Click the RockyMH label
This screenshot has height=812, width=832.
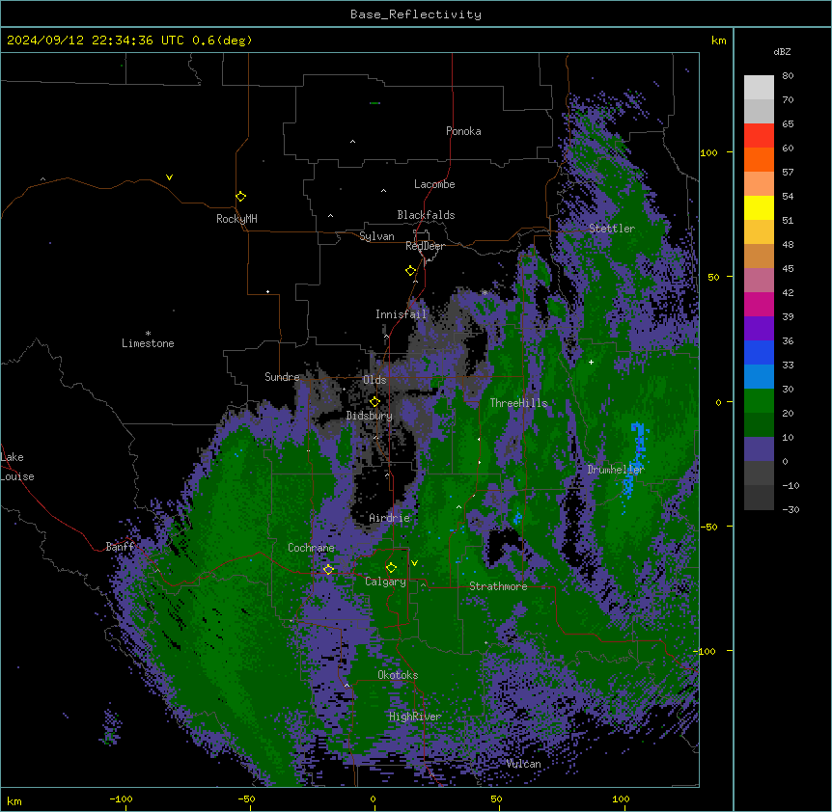tap(236, 219)
